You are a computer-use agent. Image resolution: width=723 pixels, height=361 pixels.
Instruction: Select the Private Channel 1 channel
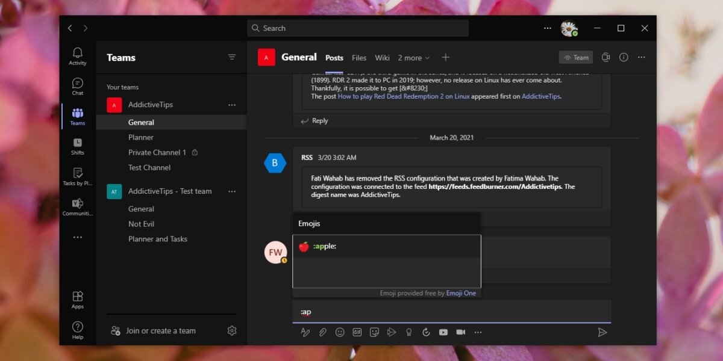157,152
